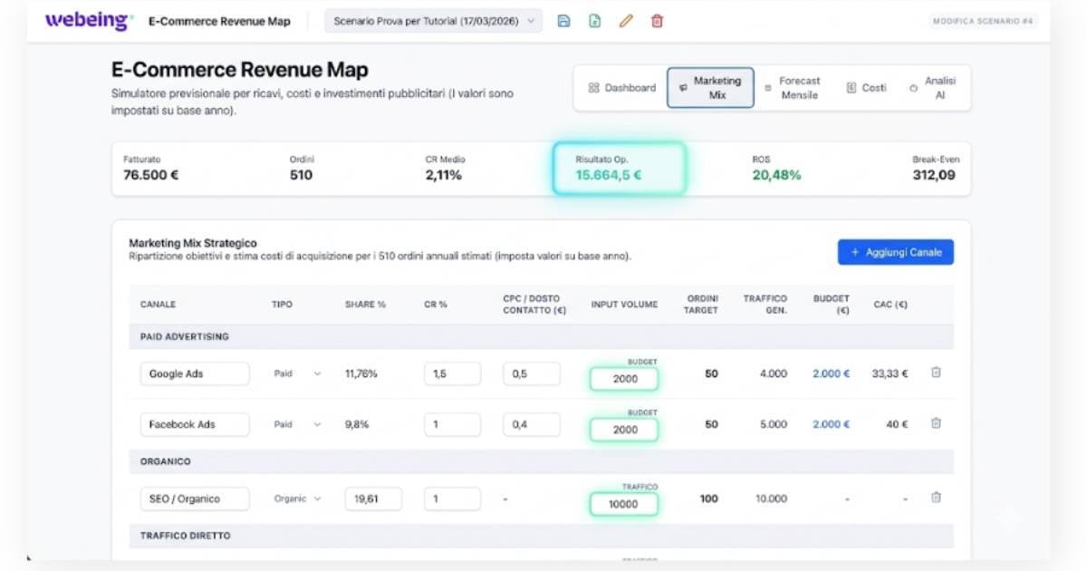Click the Google Ads traffico value 4.000

(774, 373)
